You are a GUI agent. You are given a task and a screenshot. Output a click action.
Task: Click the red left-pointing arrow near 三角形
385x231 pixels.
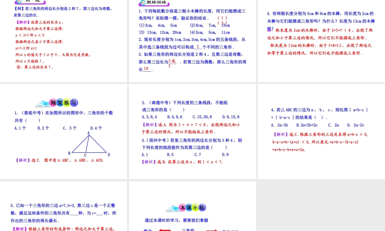[x=165, y=230]
